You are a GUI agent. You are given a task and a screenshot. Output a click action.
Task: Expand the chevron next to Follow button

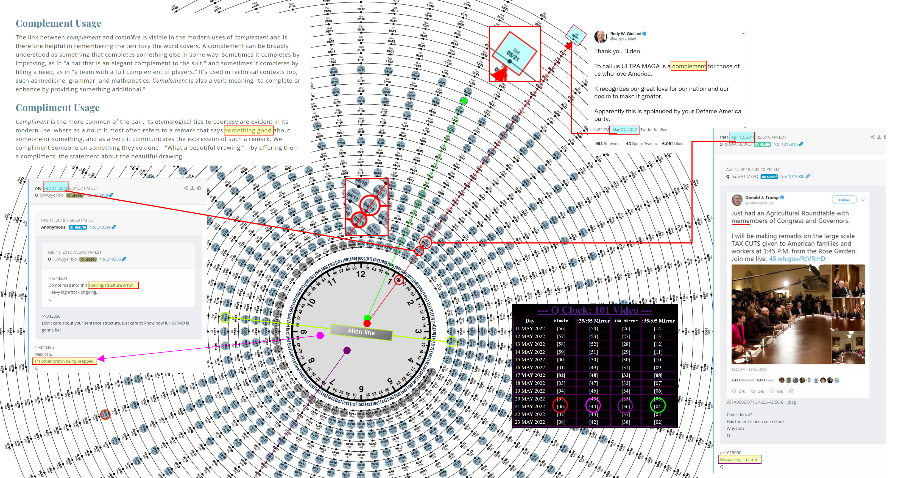click(863, 200)
